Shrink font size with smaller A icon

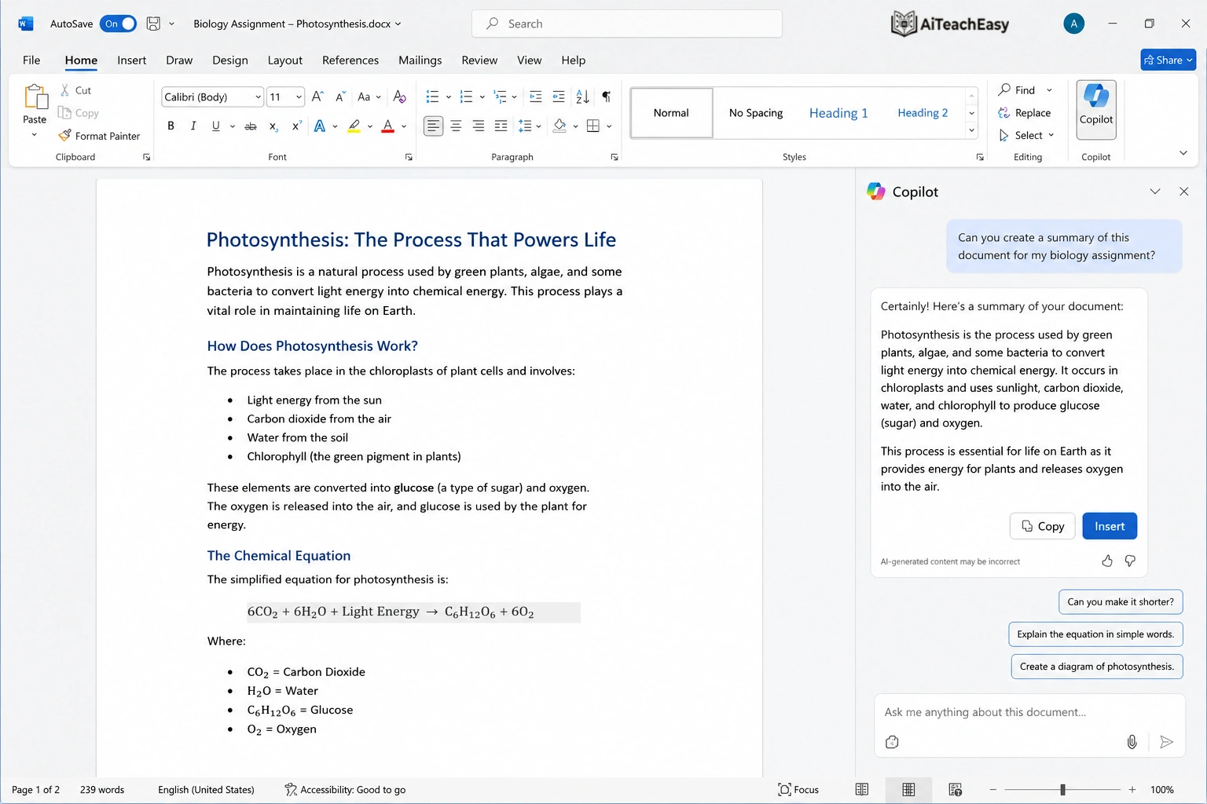pyautogui.click(x=340, y=97)
